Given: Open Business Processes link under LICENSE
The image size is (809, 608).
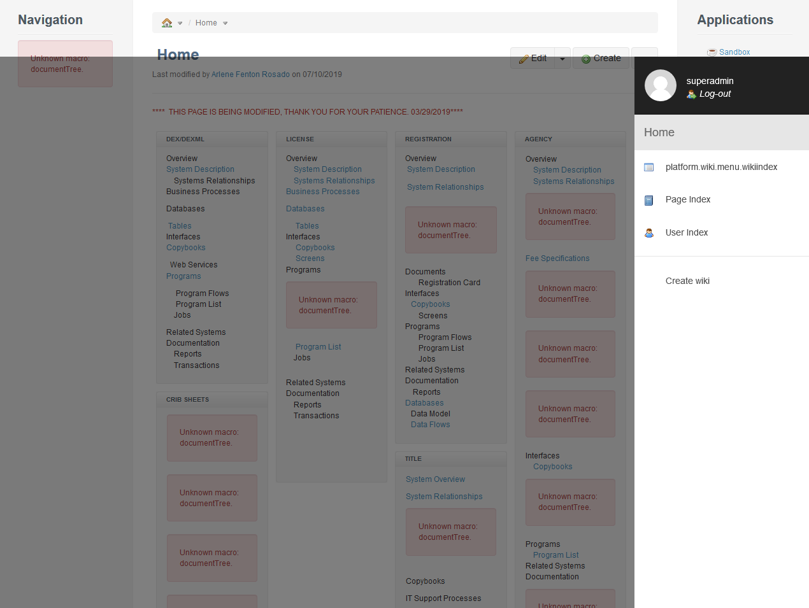Looking at the screenshot, I should pyautogui.click(x=322, y=192).
